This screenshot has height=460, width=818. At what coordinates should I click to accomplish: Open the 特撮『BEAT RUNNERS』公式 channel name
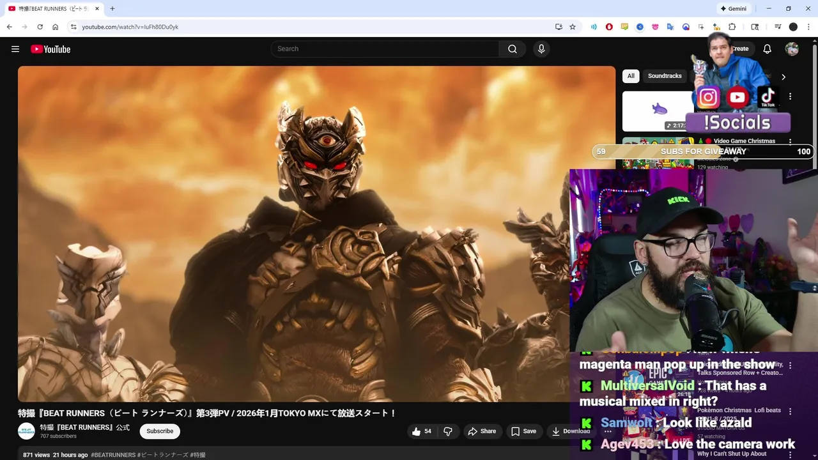[x=85, y=427]
